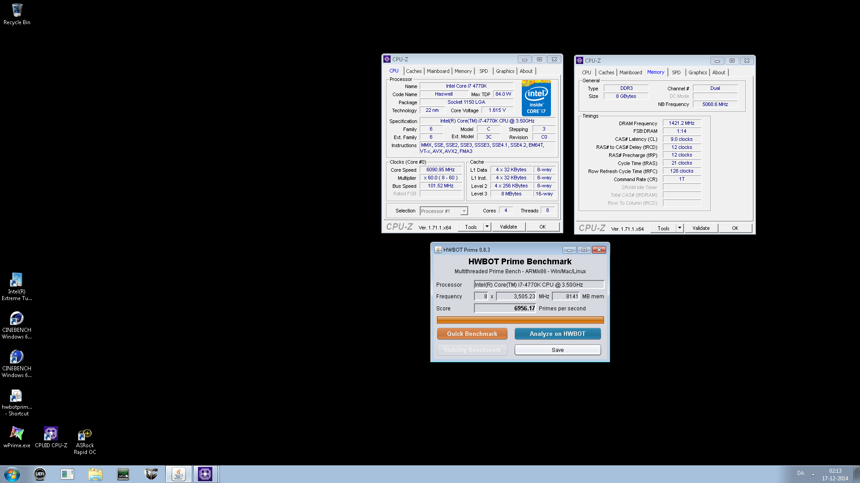Click the CPU-Z title bar icon in left window
860x483 pixels.
click(387, 59)
